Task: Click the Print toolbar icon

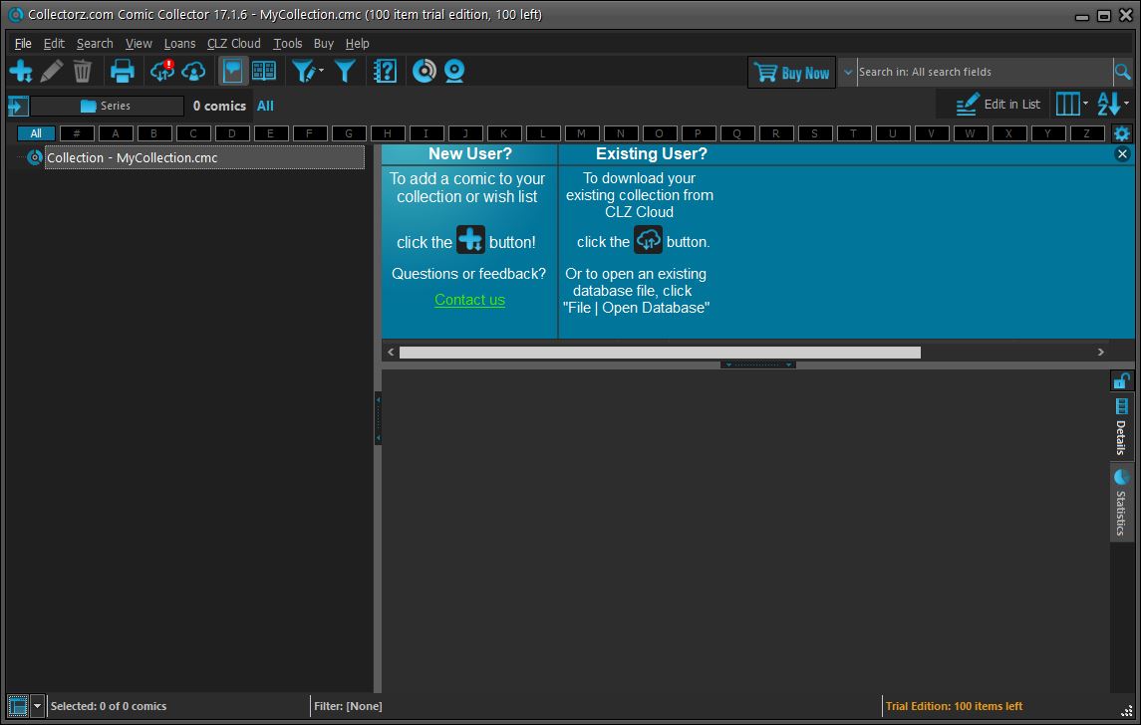Action: tap(122, 71)
